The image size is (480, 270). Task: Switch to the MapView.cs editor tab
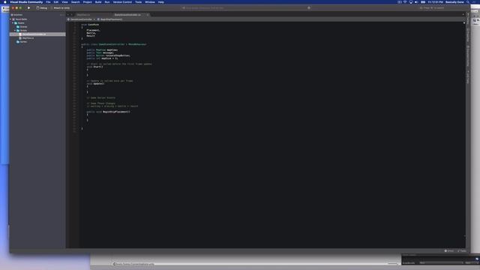point(83,15)
